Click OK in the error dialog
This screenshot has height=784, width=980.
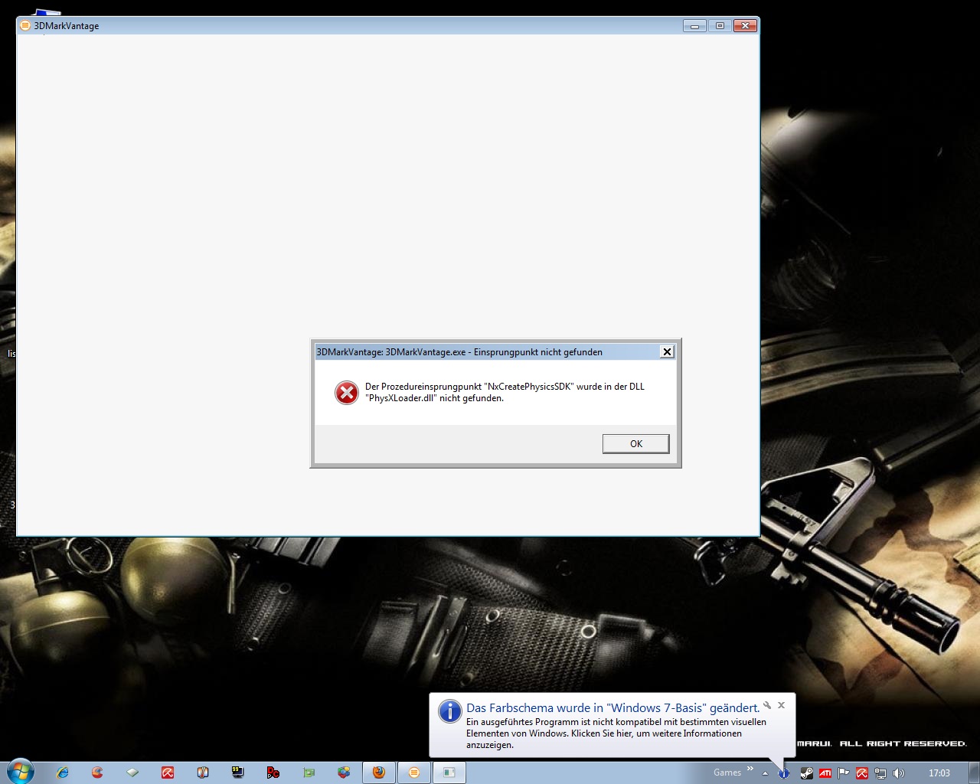tap(635, 444)
